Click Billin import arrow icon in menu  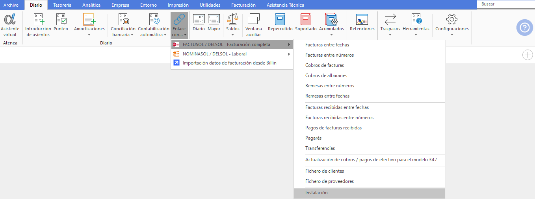click(176, 63)
